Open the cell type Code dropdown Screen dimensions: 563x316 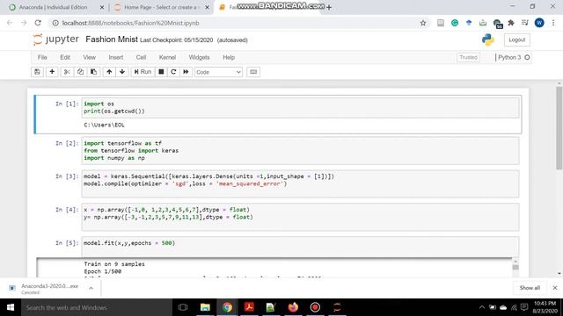[218, 72]
